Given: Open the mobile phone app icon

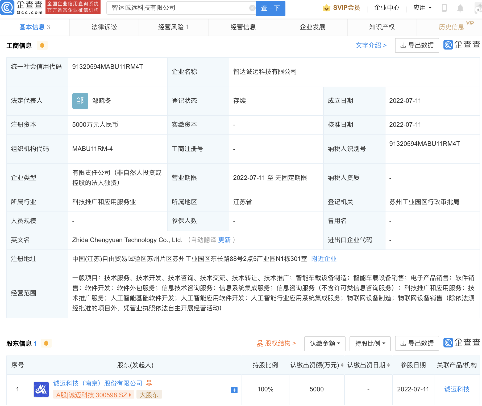Looking at the screenshot, I should pyautogui.click(x=444, y=8).
